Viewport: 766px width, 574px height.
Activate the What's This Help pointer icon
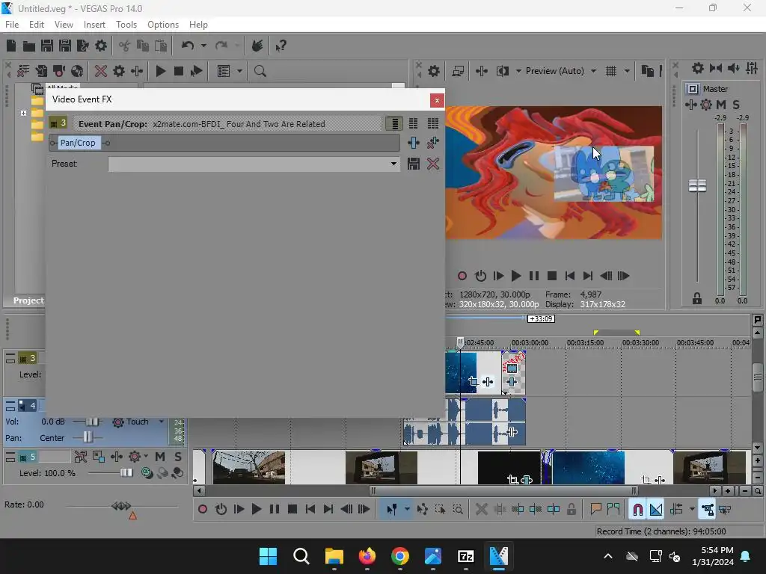281,46
